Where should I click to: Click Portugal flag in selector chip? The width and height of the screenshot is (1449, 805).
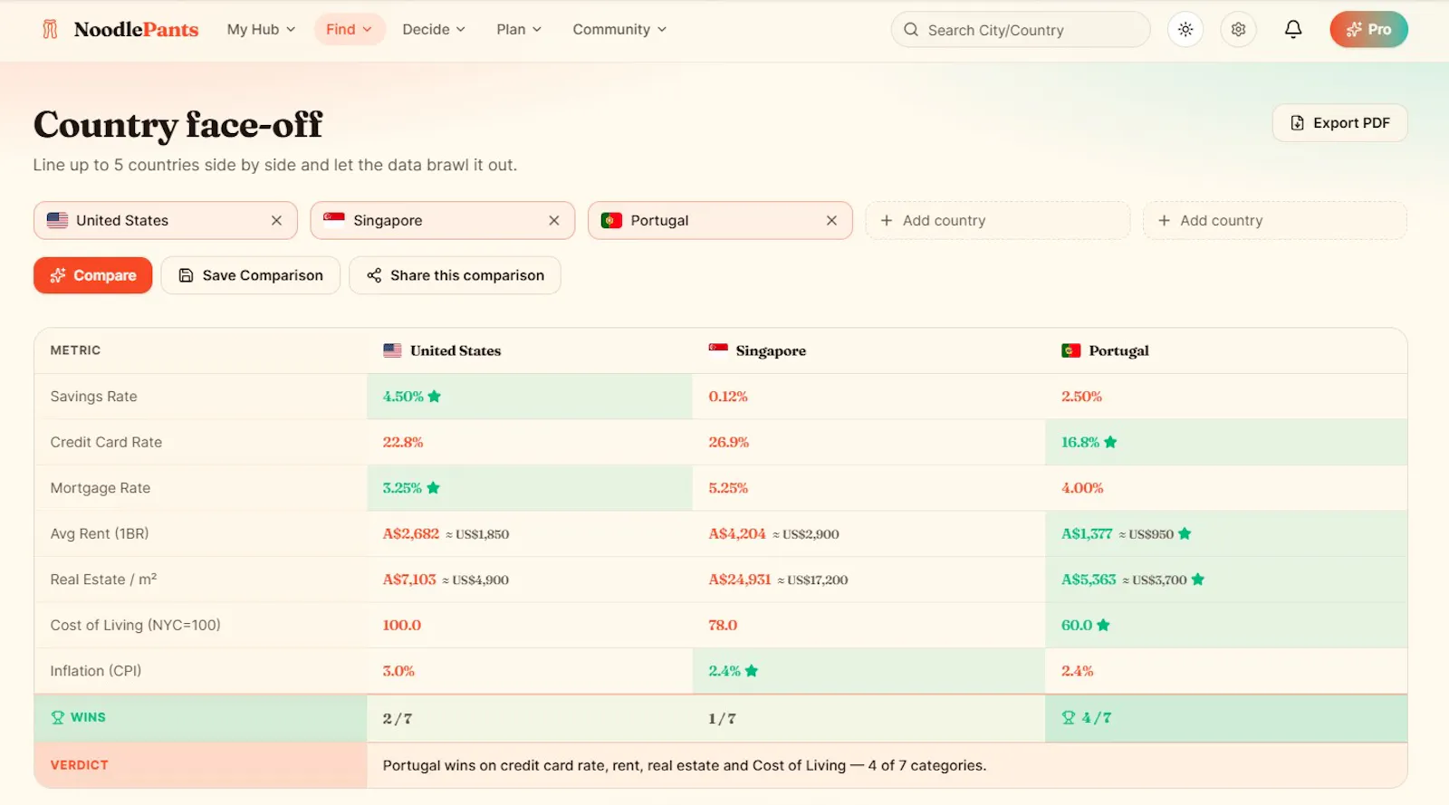tap(611, 220)
